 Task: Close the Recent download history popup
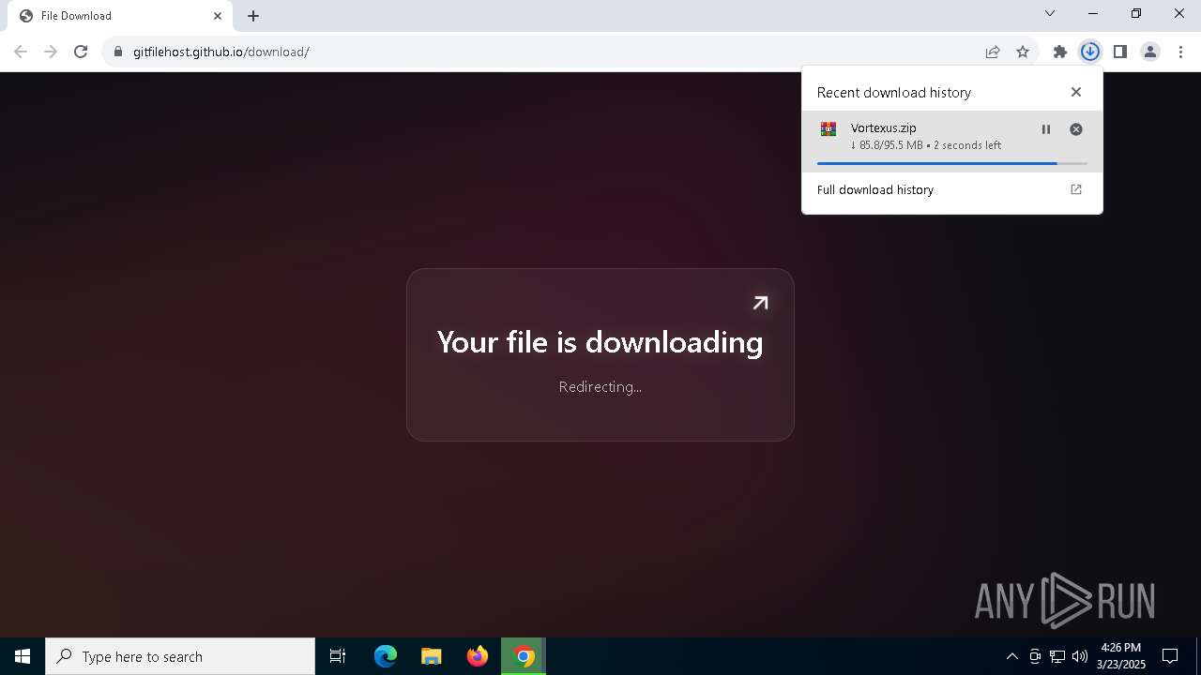click(x=1076, y=92)
